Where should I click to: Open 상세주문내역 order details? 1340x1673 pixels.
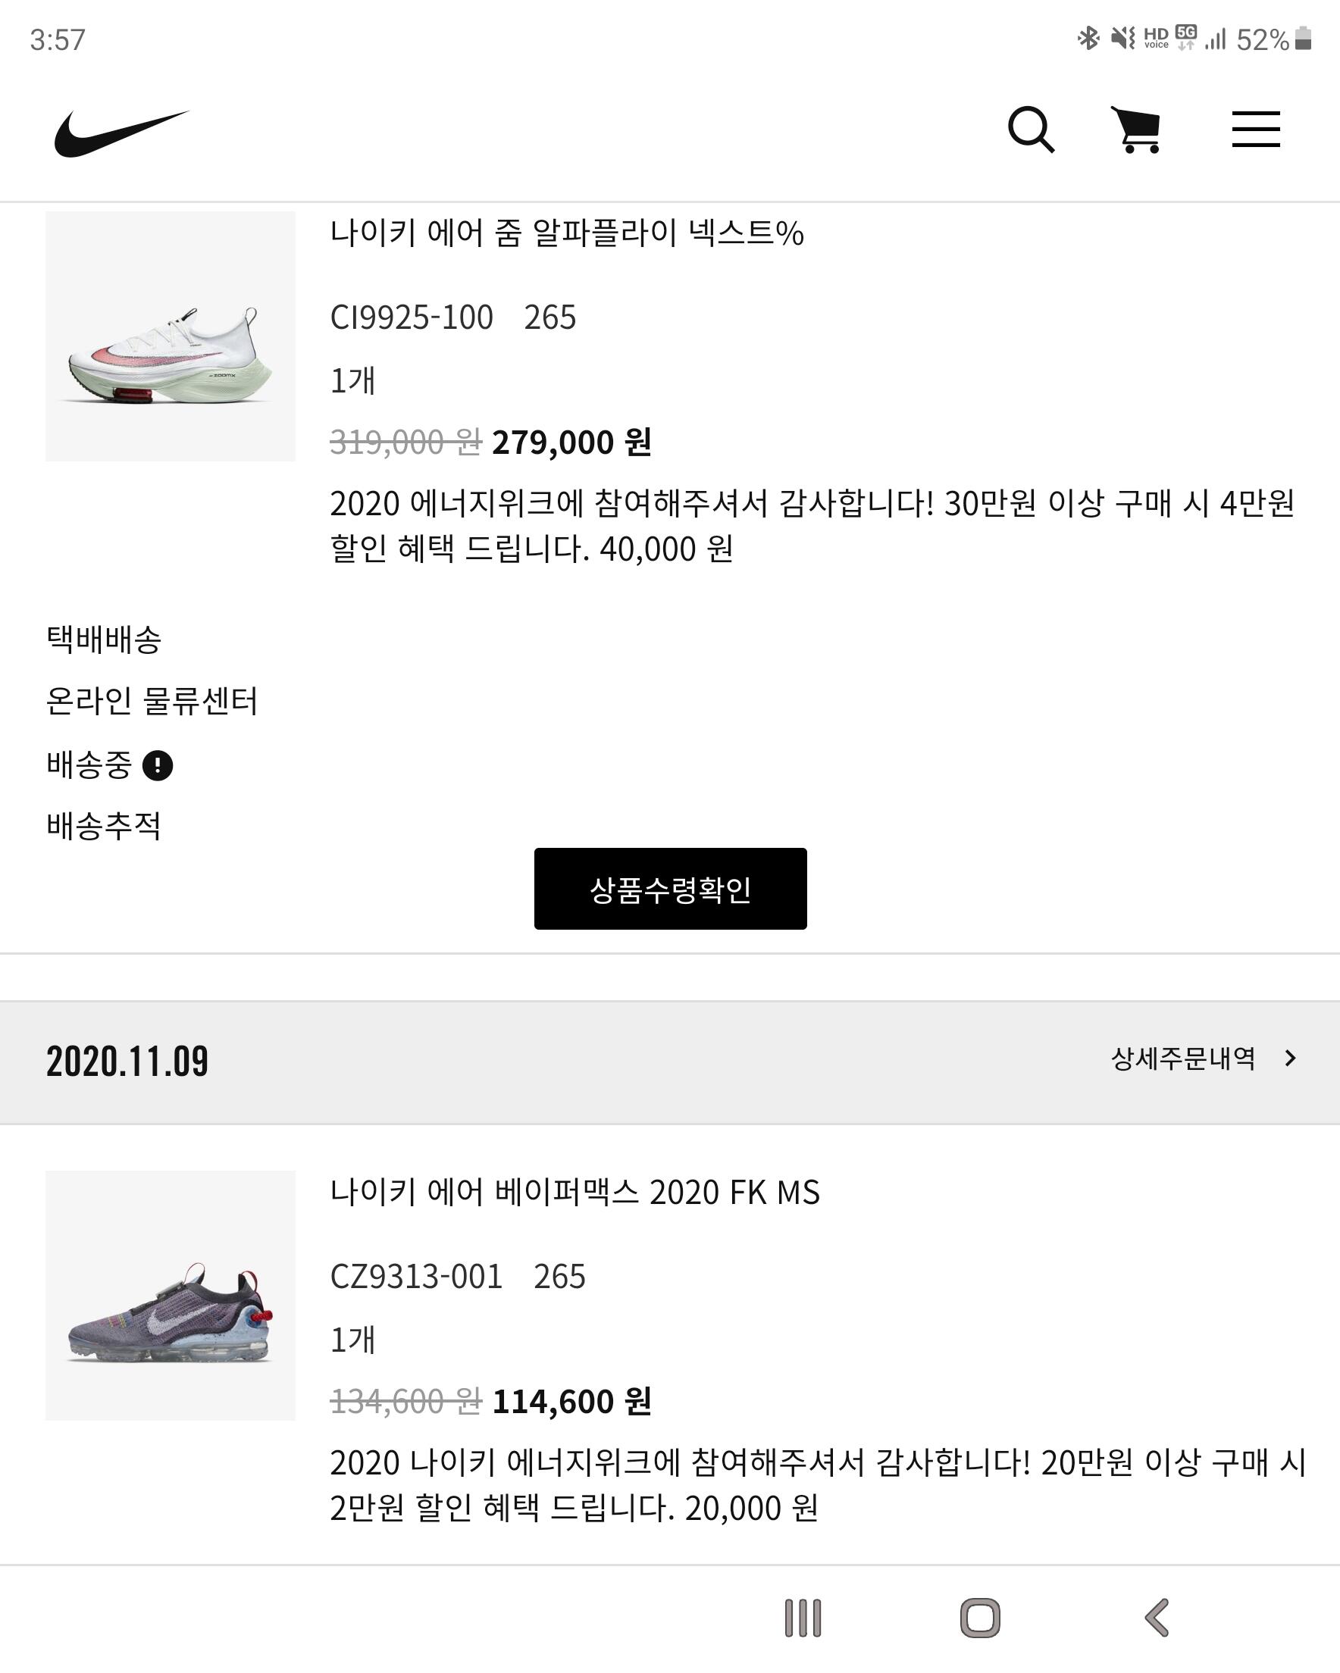tap(1182, 1059)
